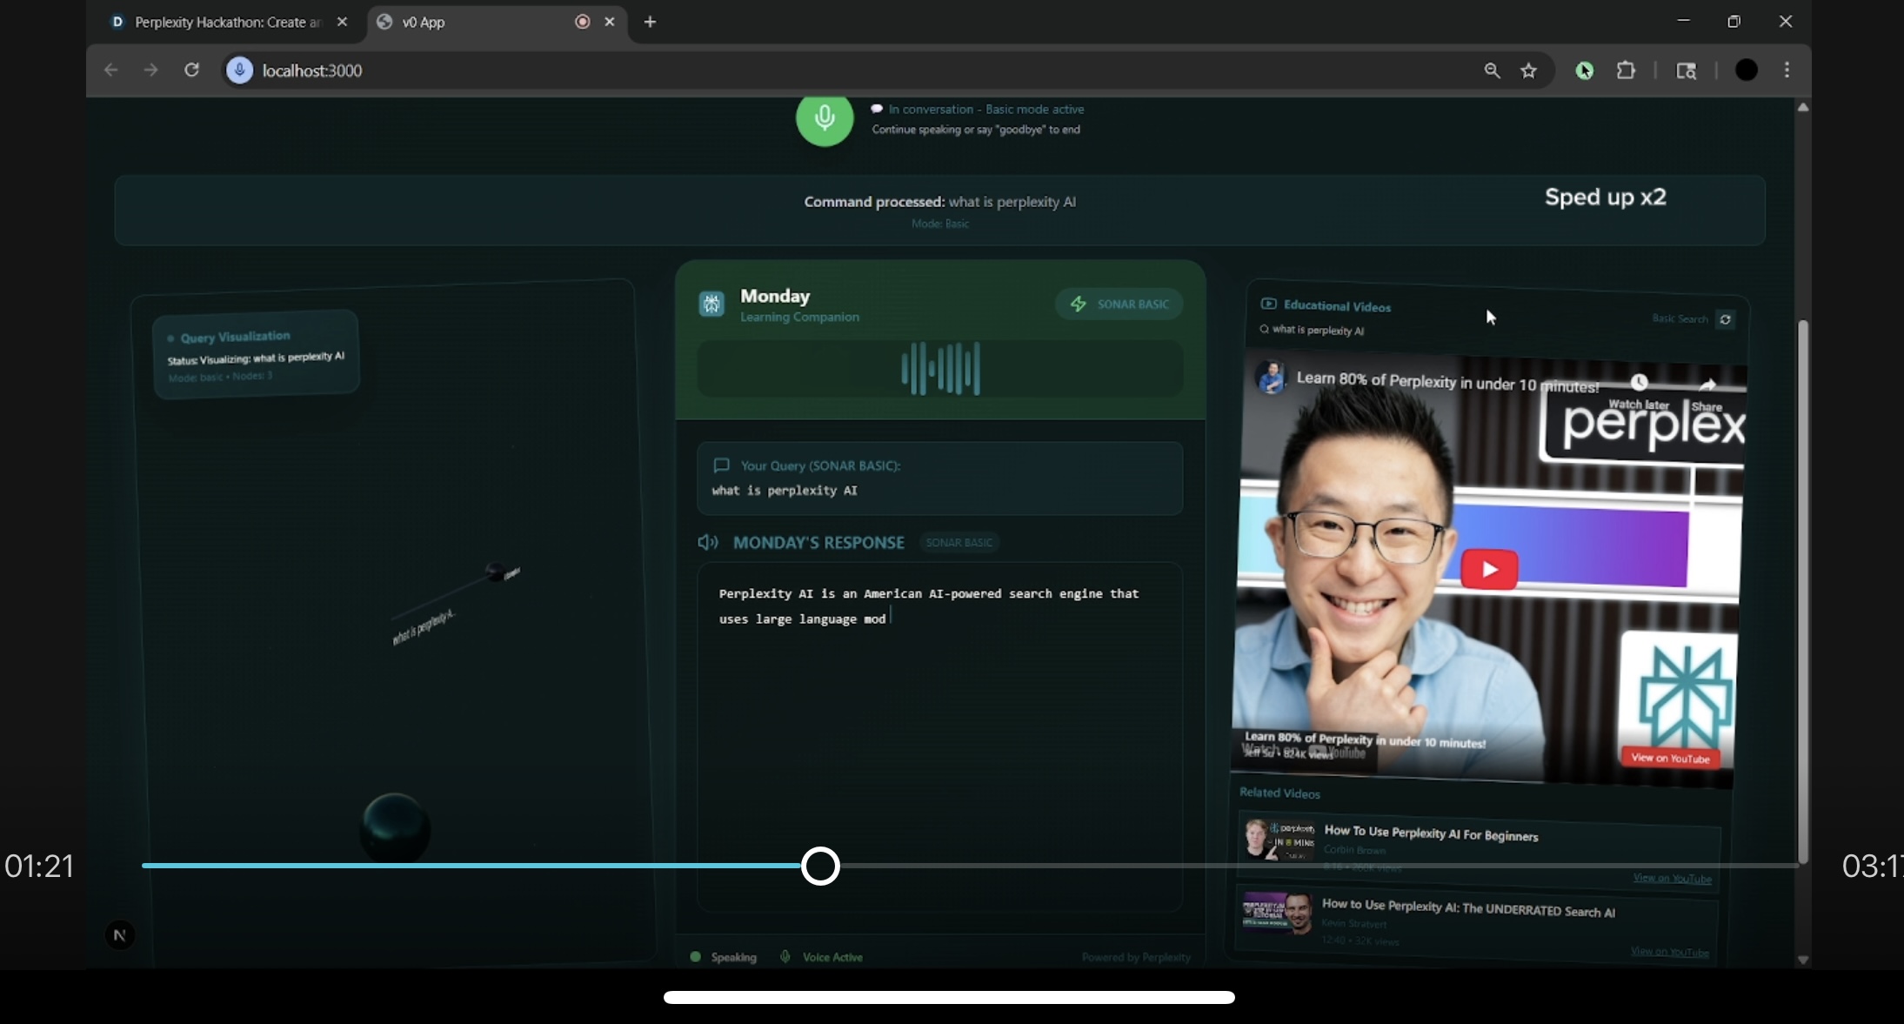1904x1024 pixels.
Task: Toggle the SONAR BASIC mode badge
Action: pos(1119,304)
